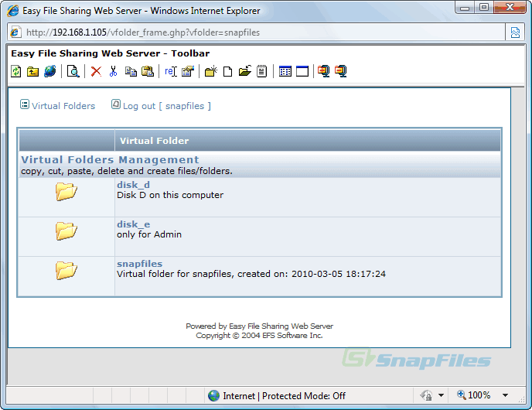This screenshot has width=532, height=410.
Task: Open the security lock dropdown arrow in status bar
Action: point(441,395)
